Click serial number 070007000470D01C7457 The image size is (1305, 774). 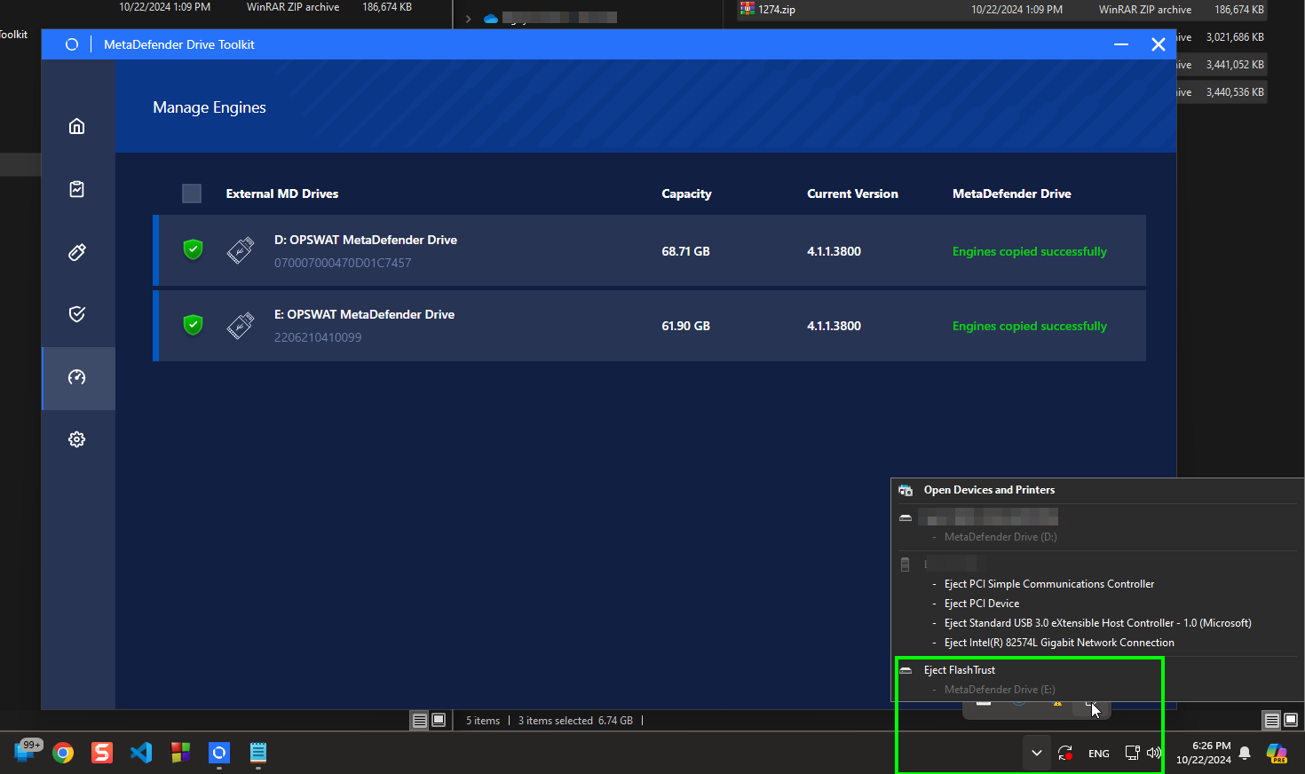(x=343, y=263)
